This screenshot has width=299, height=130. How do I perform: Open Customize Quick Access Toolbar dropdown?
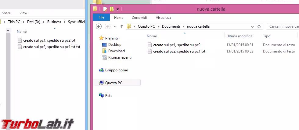pos(118,9)
